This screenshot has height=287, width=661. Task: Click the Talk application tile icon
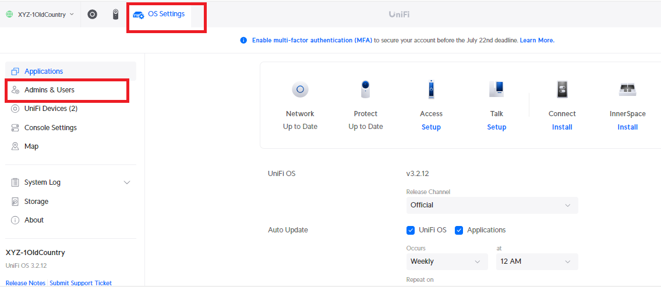click(496, 89)
